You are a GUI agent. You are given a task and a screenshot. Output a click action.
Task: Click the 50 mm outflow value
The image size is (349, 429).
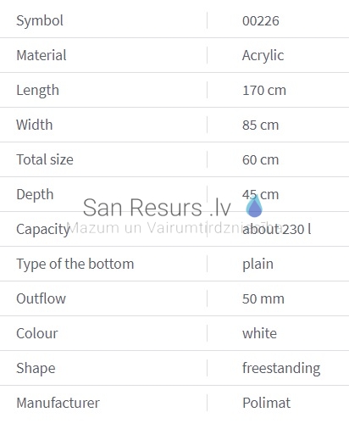(263, 298)
